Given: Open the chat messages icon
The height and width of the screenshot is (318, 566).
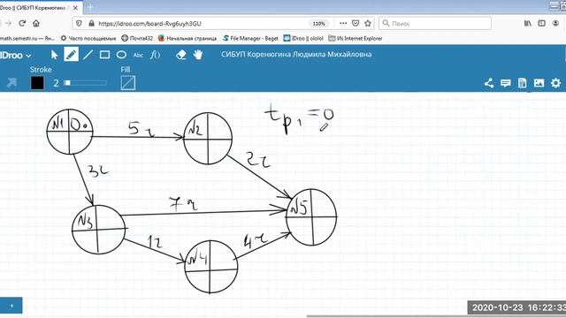Looking at the screenshot, I should [x=505, y=83].
